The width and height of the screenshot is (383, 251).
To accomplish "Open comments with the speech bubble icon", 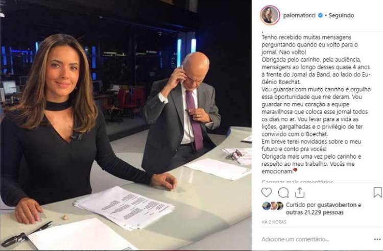I will coord(283,192).
